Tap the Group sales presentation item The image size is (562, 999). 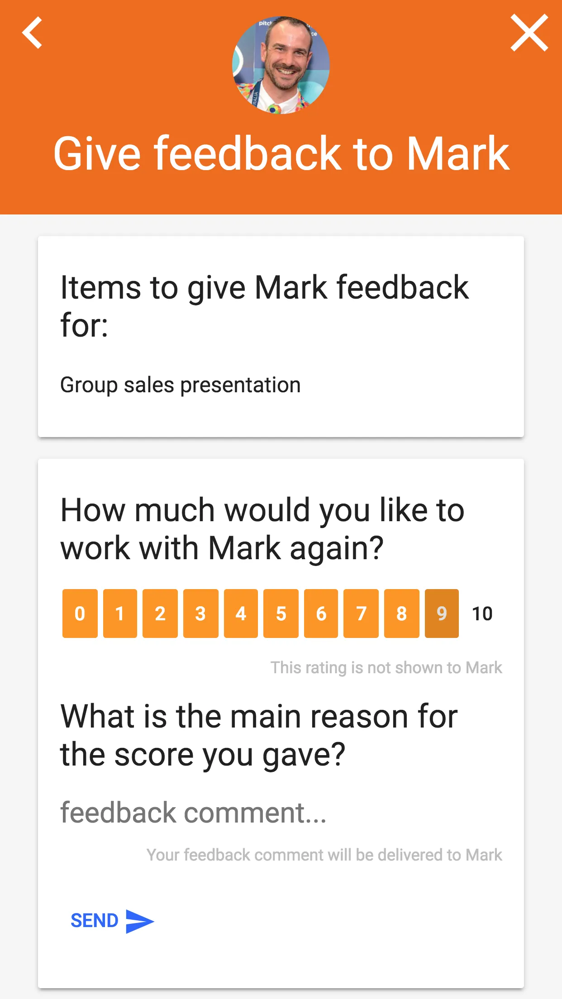click(181, 385)
